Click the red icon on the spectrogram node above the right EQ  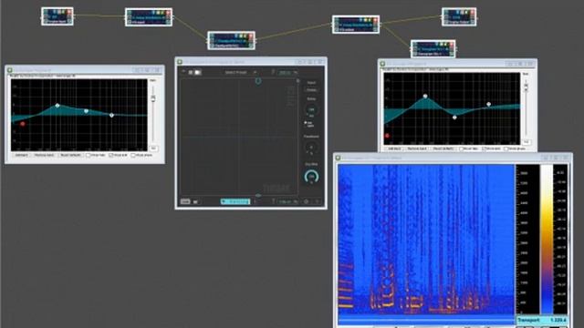tap(451, 45)
